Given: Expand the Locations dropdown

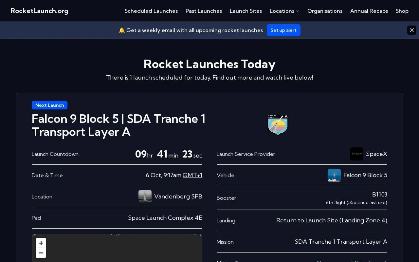Looking at the screenshot, I should click(284, 11).
